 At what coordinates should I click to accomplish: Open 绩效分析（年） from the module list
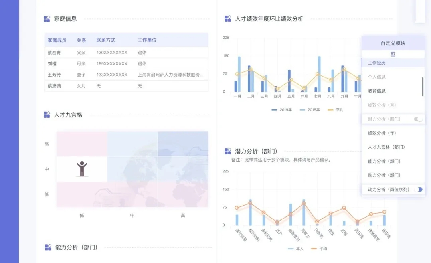382,133
